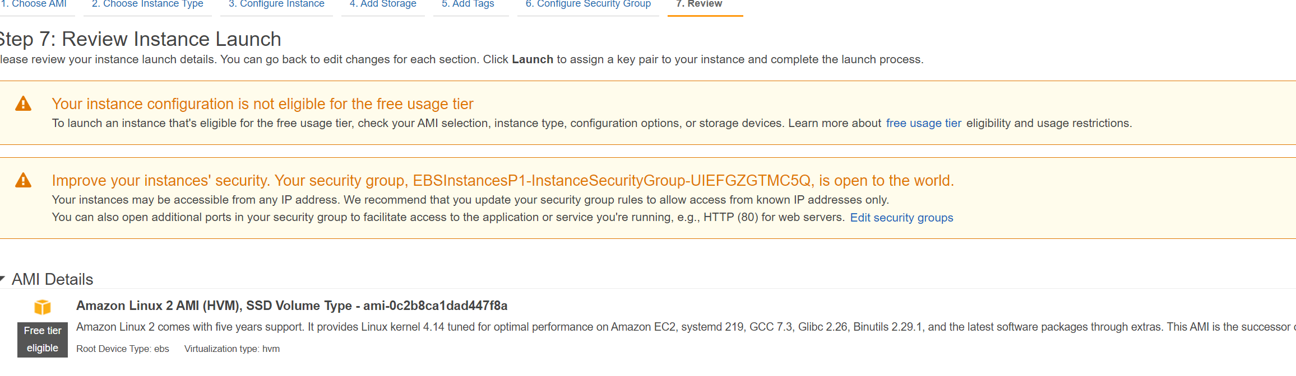Click the Free tier eligible badge

pyautogui.click(x=43, y=340)
